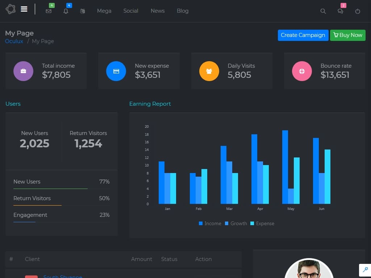Open the Blog menu item
This screenshot has width=371, height=278.
(183, 11)
